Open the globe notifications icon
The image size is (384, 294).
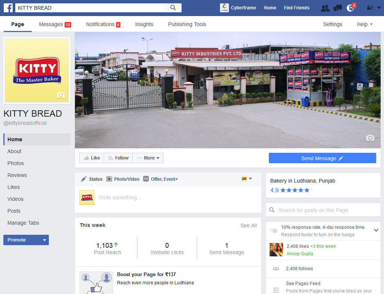pos(350,8)
